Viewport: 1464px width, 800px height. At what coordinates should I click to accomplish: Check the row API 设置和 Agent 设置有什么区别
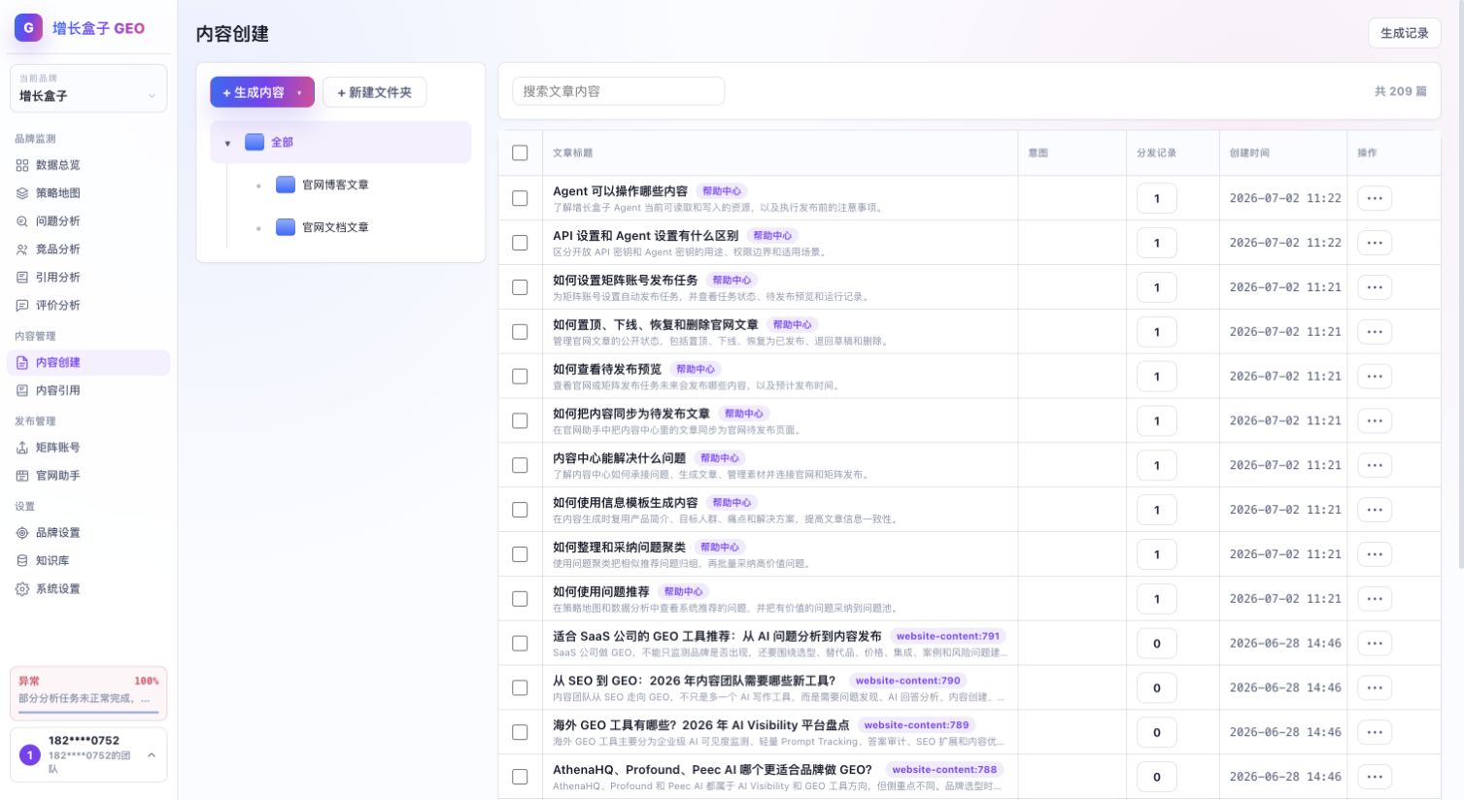pos(520,243)
